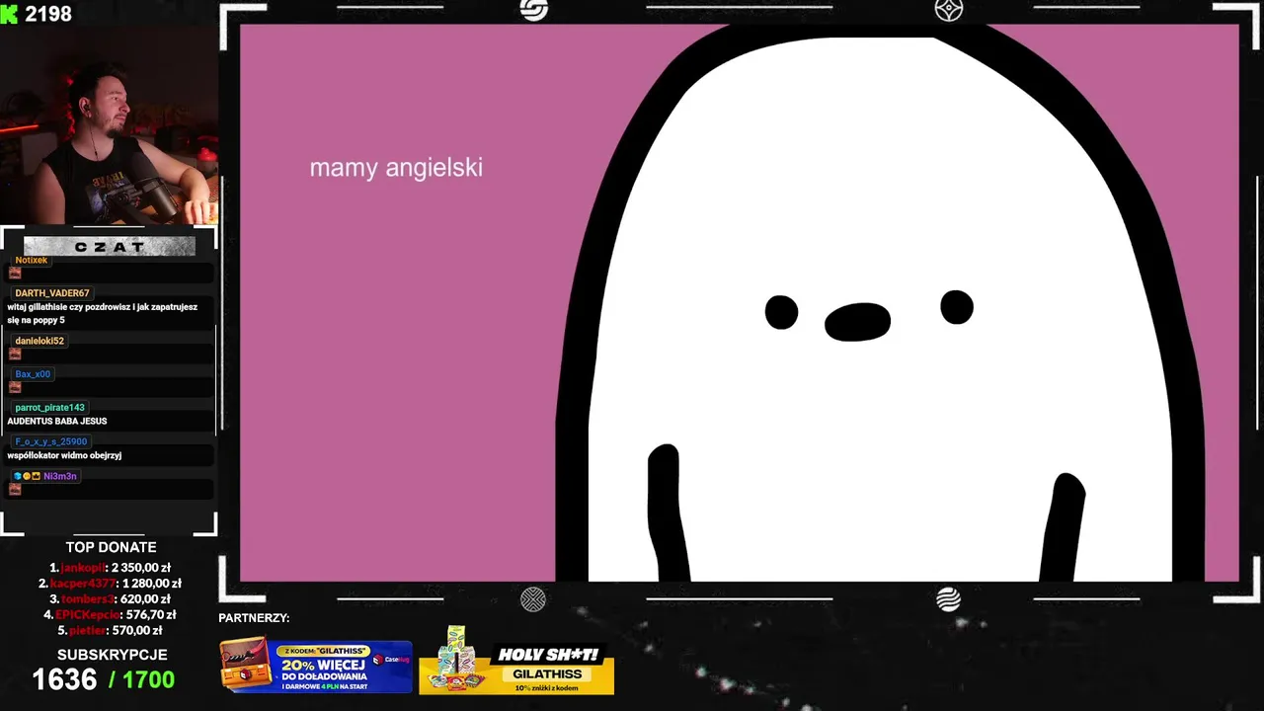Select username Bax_x00 in chat
1264x711 pixels.
(x=33, y=374)
